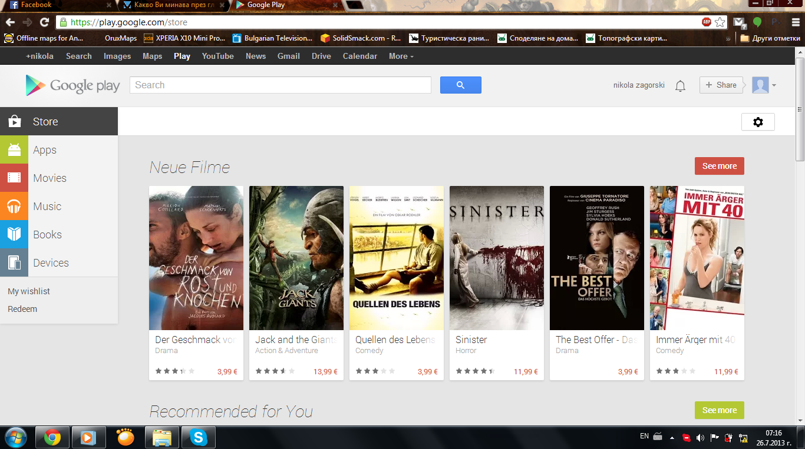Click the address bar URL
This screenshot has width=805, height=449.
tap(129, 22)
